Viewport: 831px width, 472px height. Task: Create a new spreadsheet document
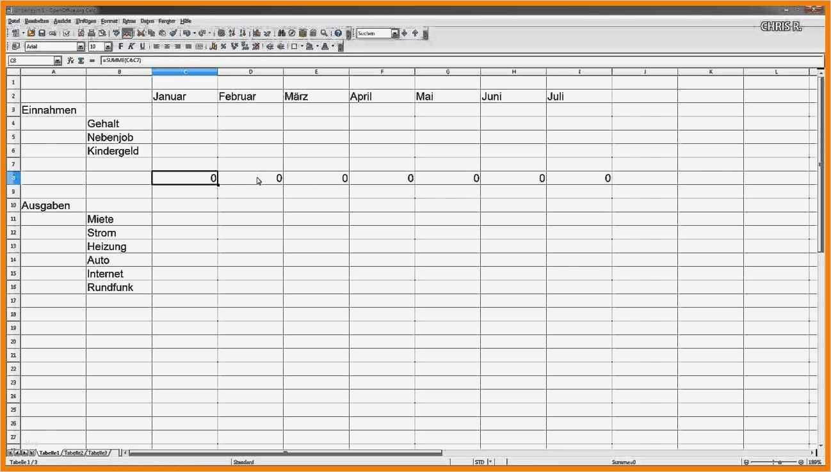[15, 33]
